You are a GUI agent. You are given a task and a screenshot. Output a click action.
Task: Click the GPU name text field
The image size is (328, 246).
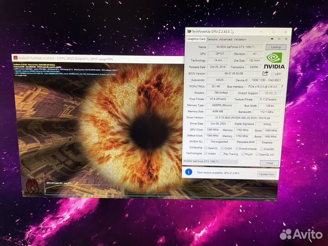[x=235, y=47]
